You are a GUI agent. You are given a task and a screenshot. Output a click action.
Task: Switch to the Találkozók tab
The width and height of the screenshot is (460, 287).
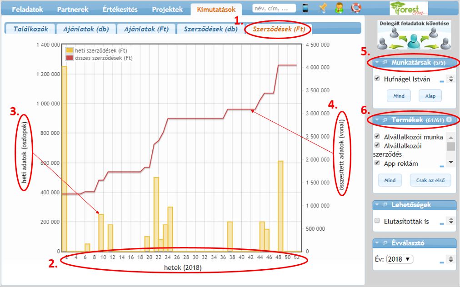coord(30,29)
